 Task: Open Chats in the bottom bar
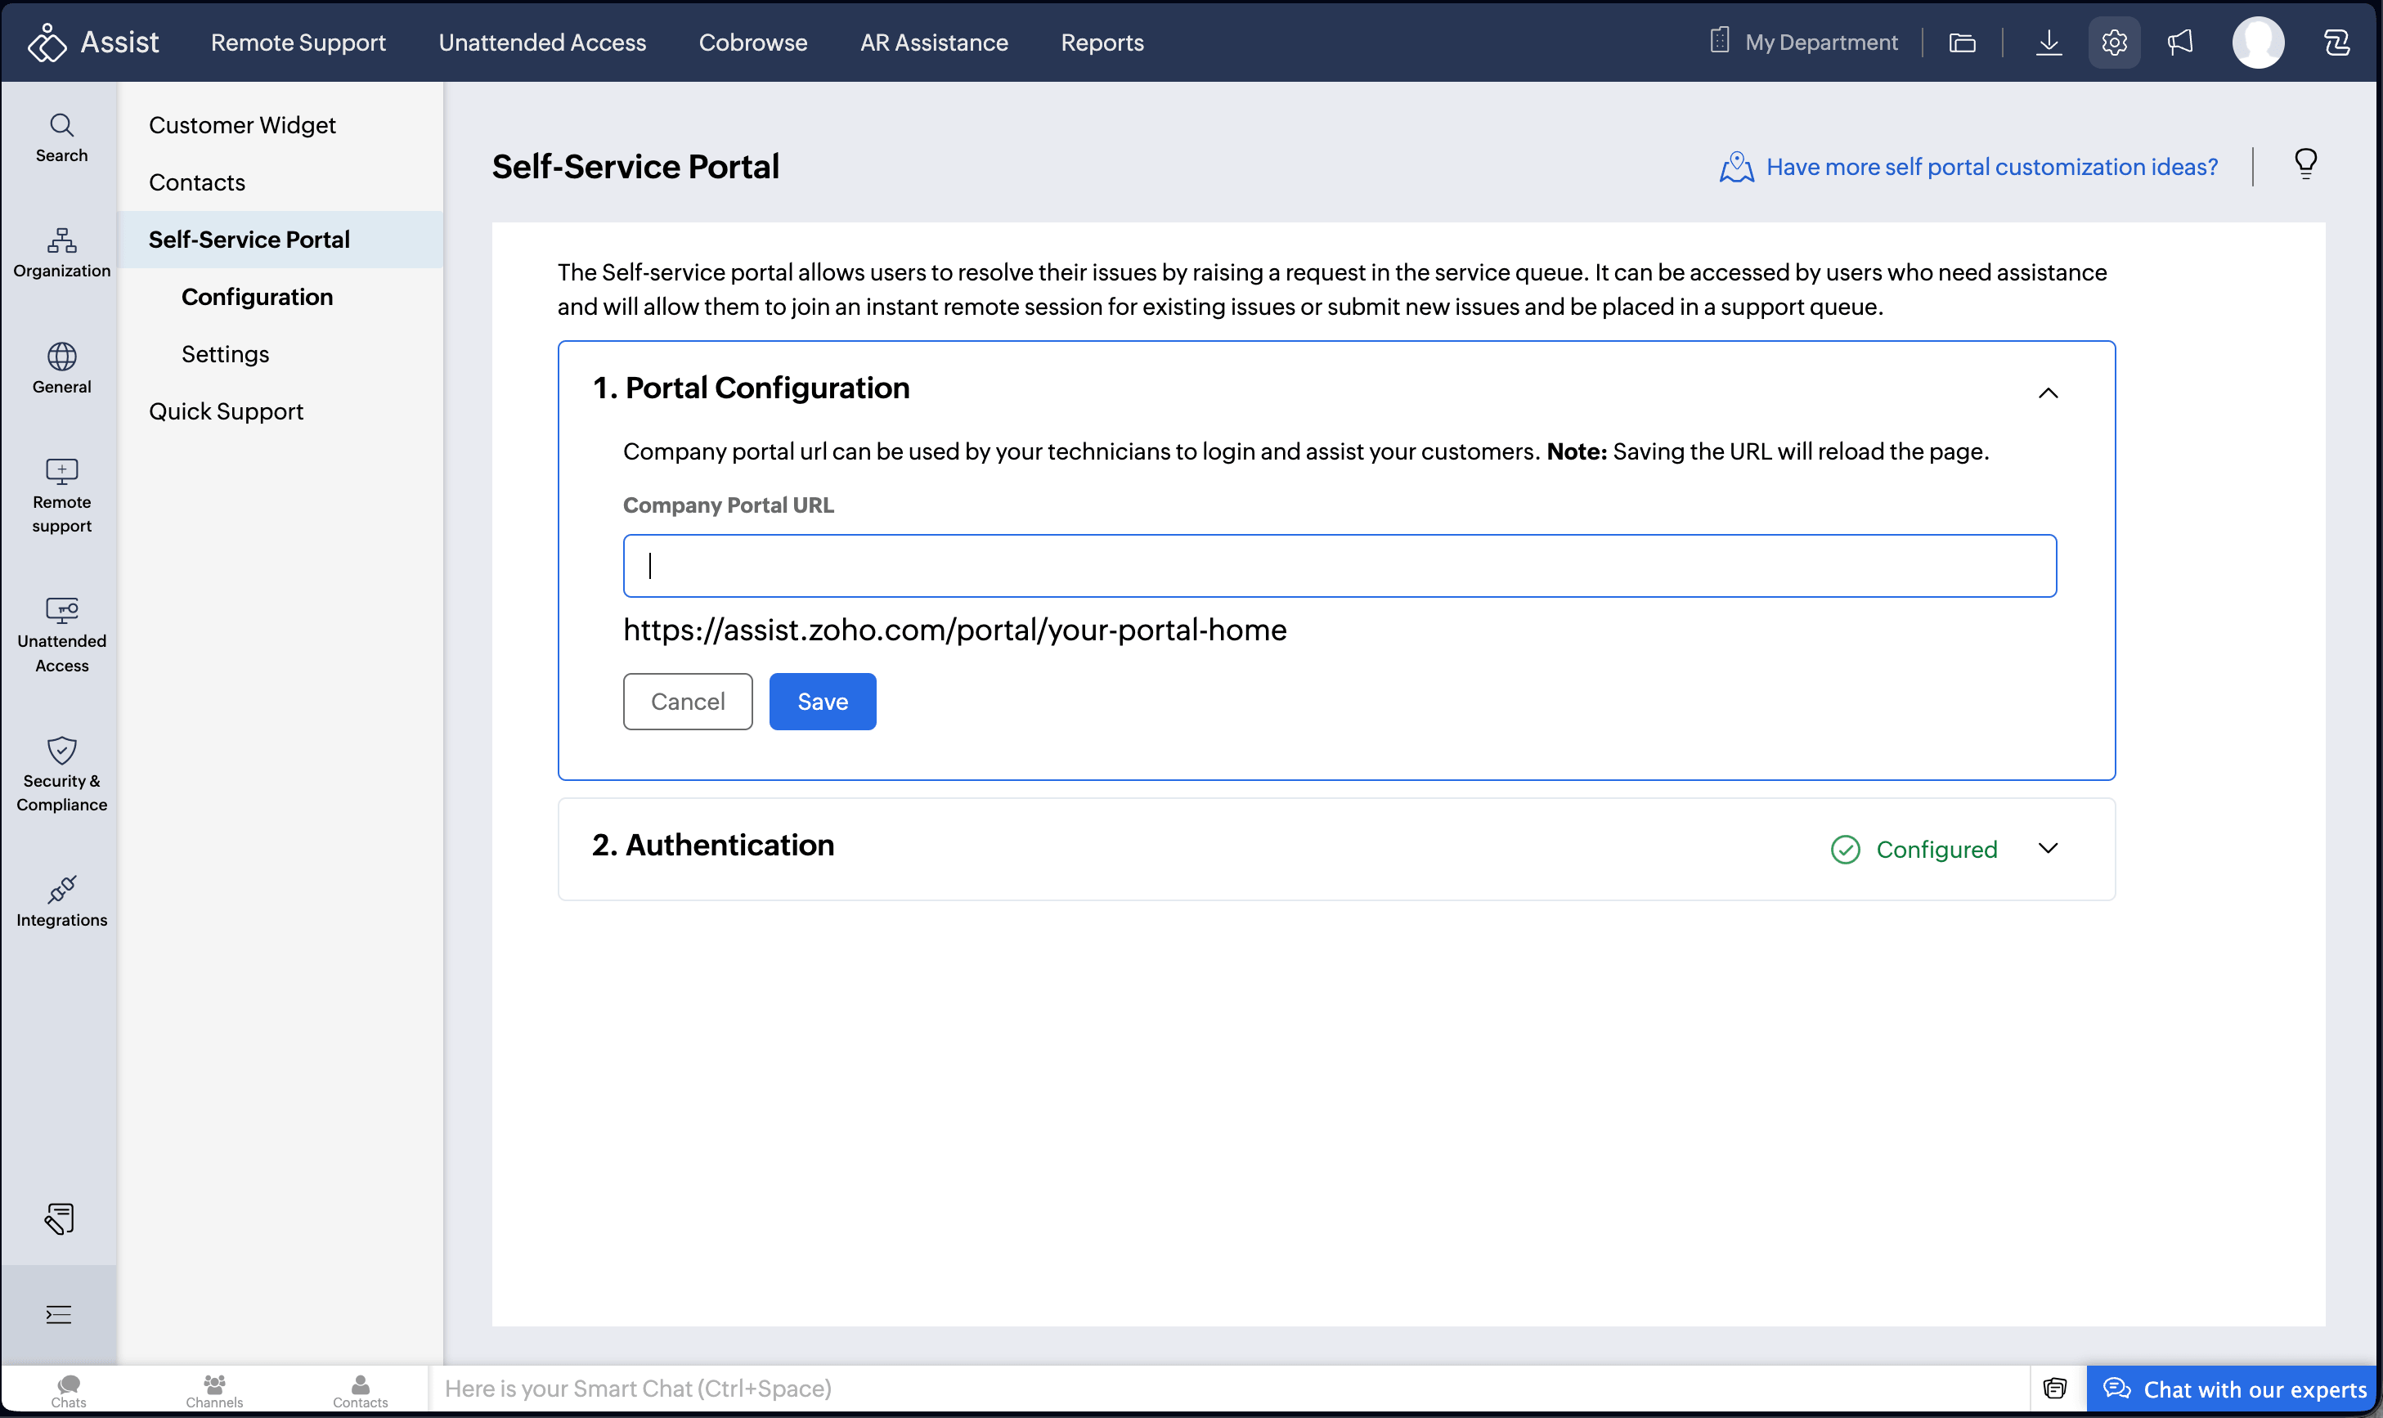click(68, 1390)
